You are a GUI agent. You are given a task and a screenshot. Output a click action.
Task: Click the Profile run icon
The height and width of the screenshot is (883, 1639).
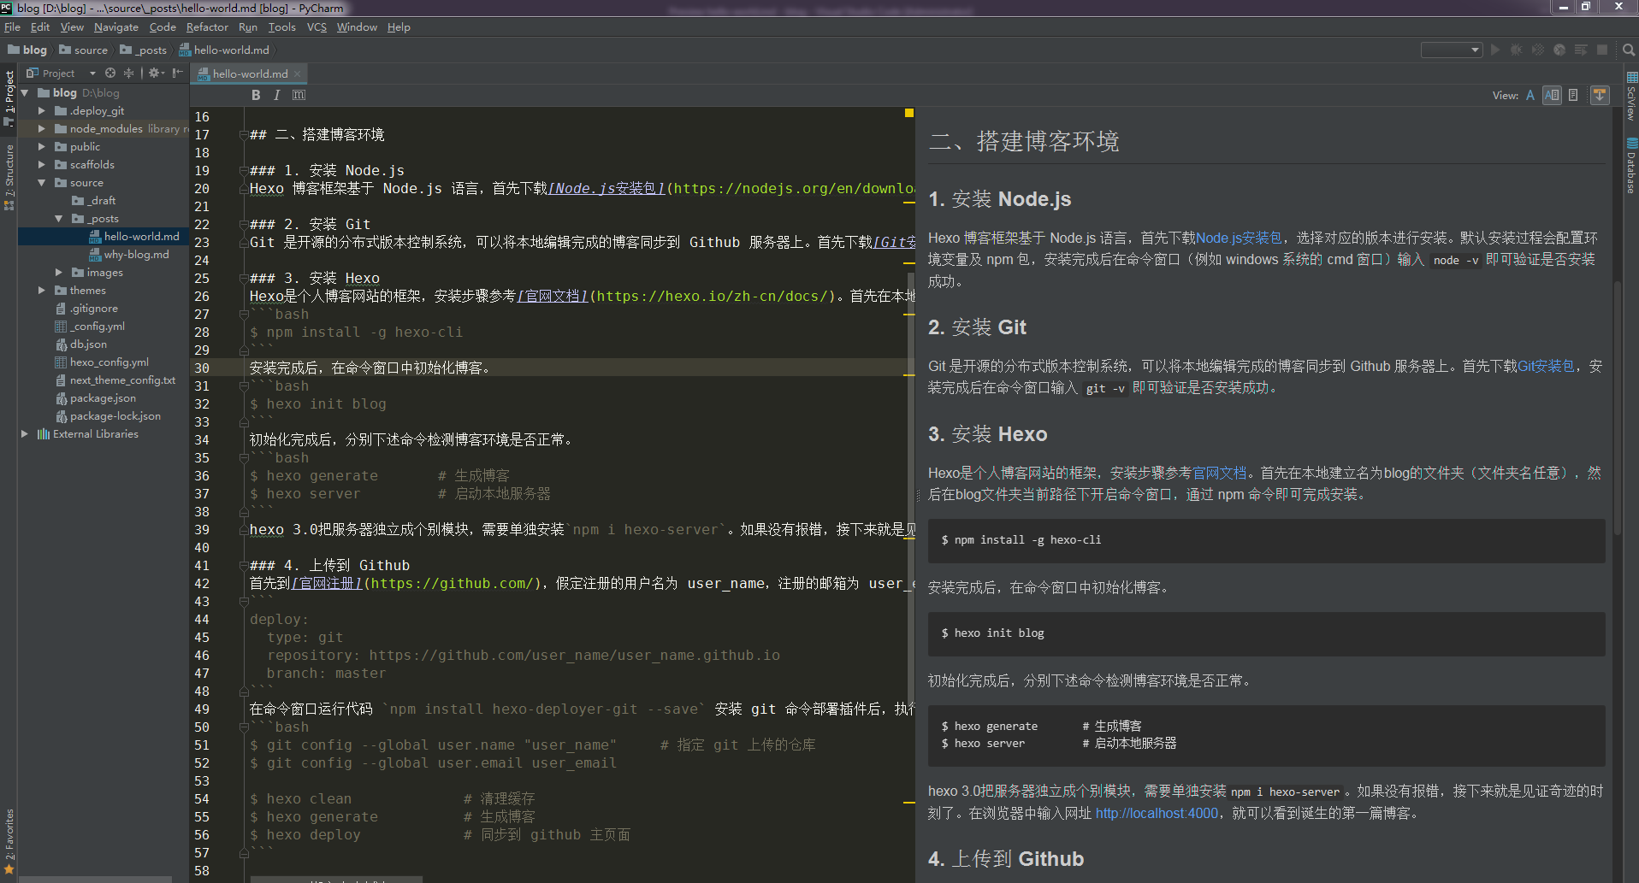1559,50
